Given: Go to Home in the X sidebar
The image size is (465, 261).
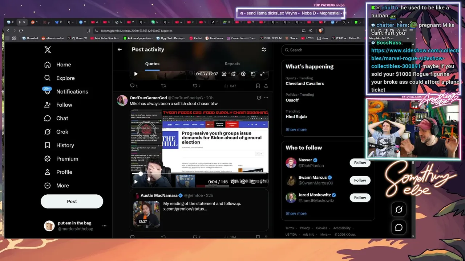Looking at the screenshot, I should tap(58, 65).
